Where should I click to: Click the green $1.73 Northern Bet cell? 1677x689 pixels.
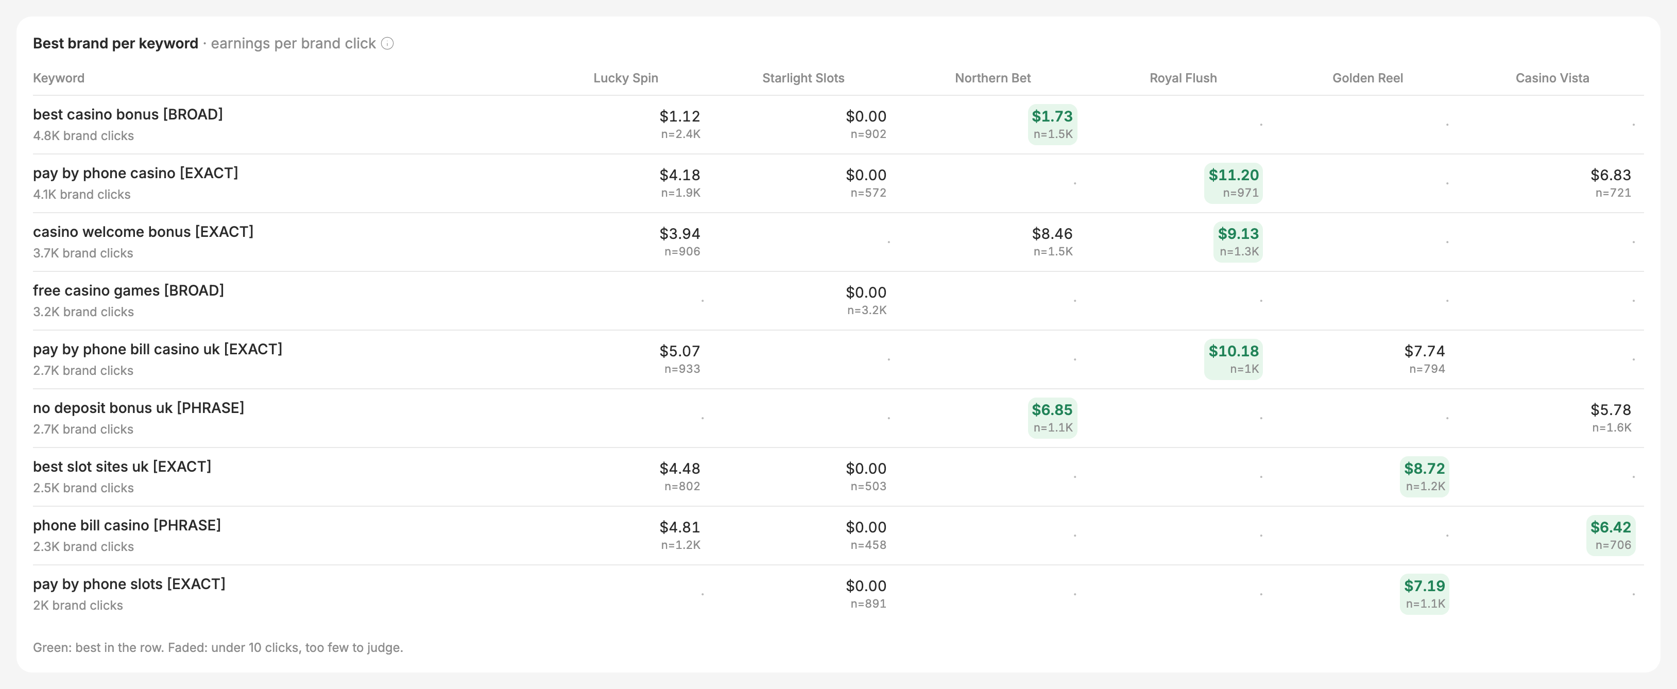click(1052, 124)
